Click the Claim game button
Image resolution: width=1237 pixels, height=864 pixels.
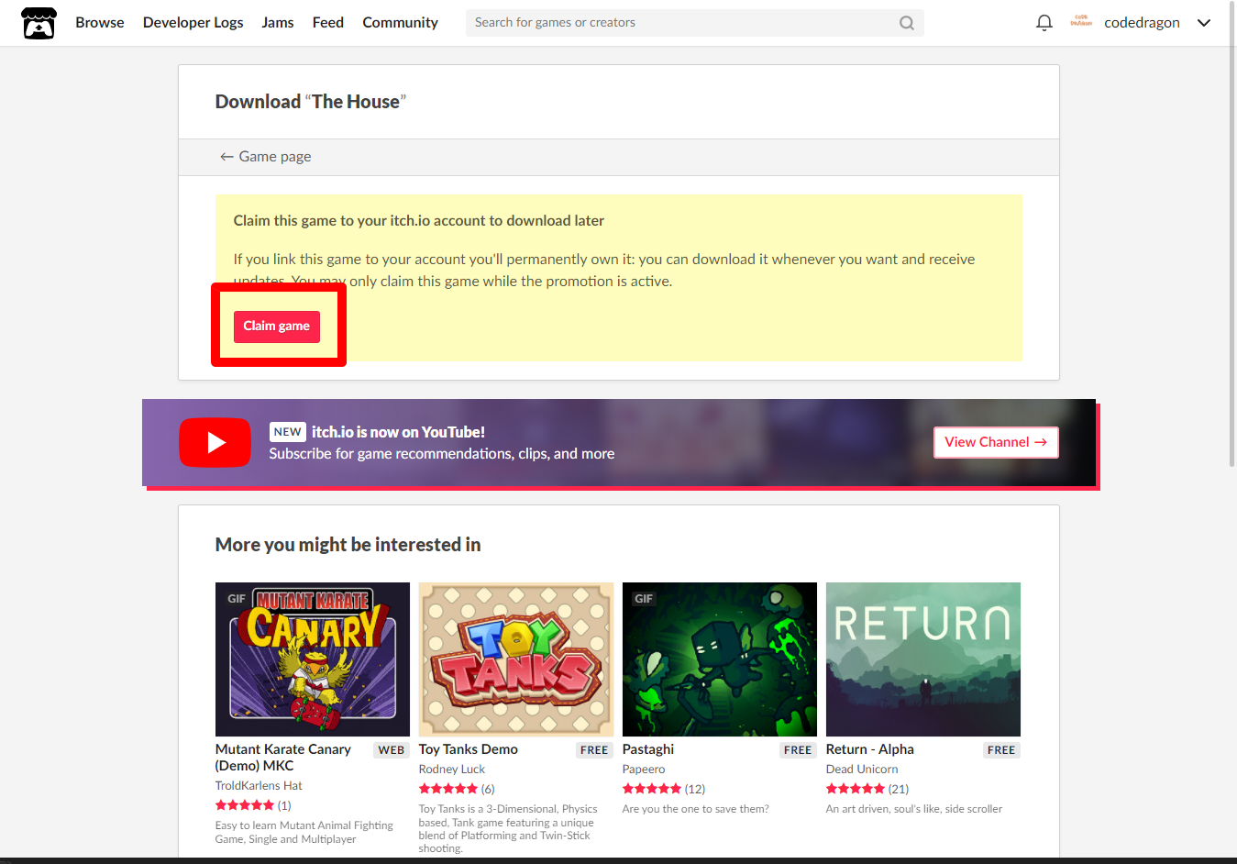click(277, 327)
